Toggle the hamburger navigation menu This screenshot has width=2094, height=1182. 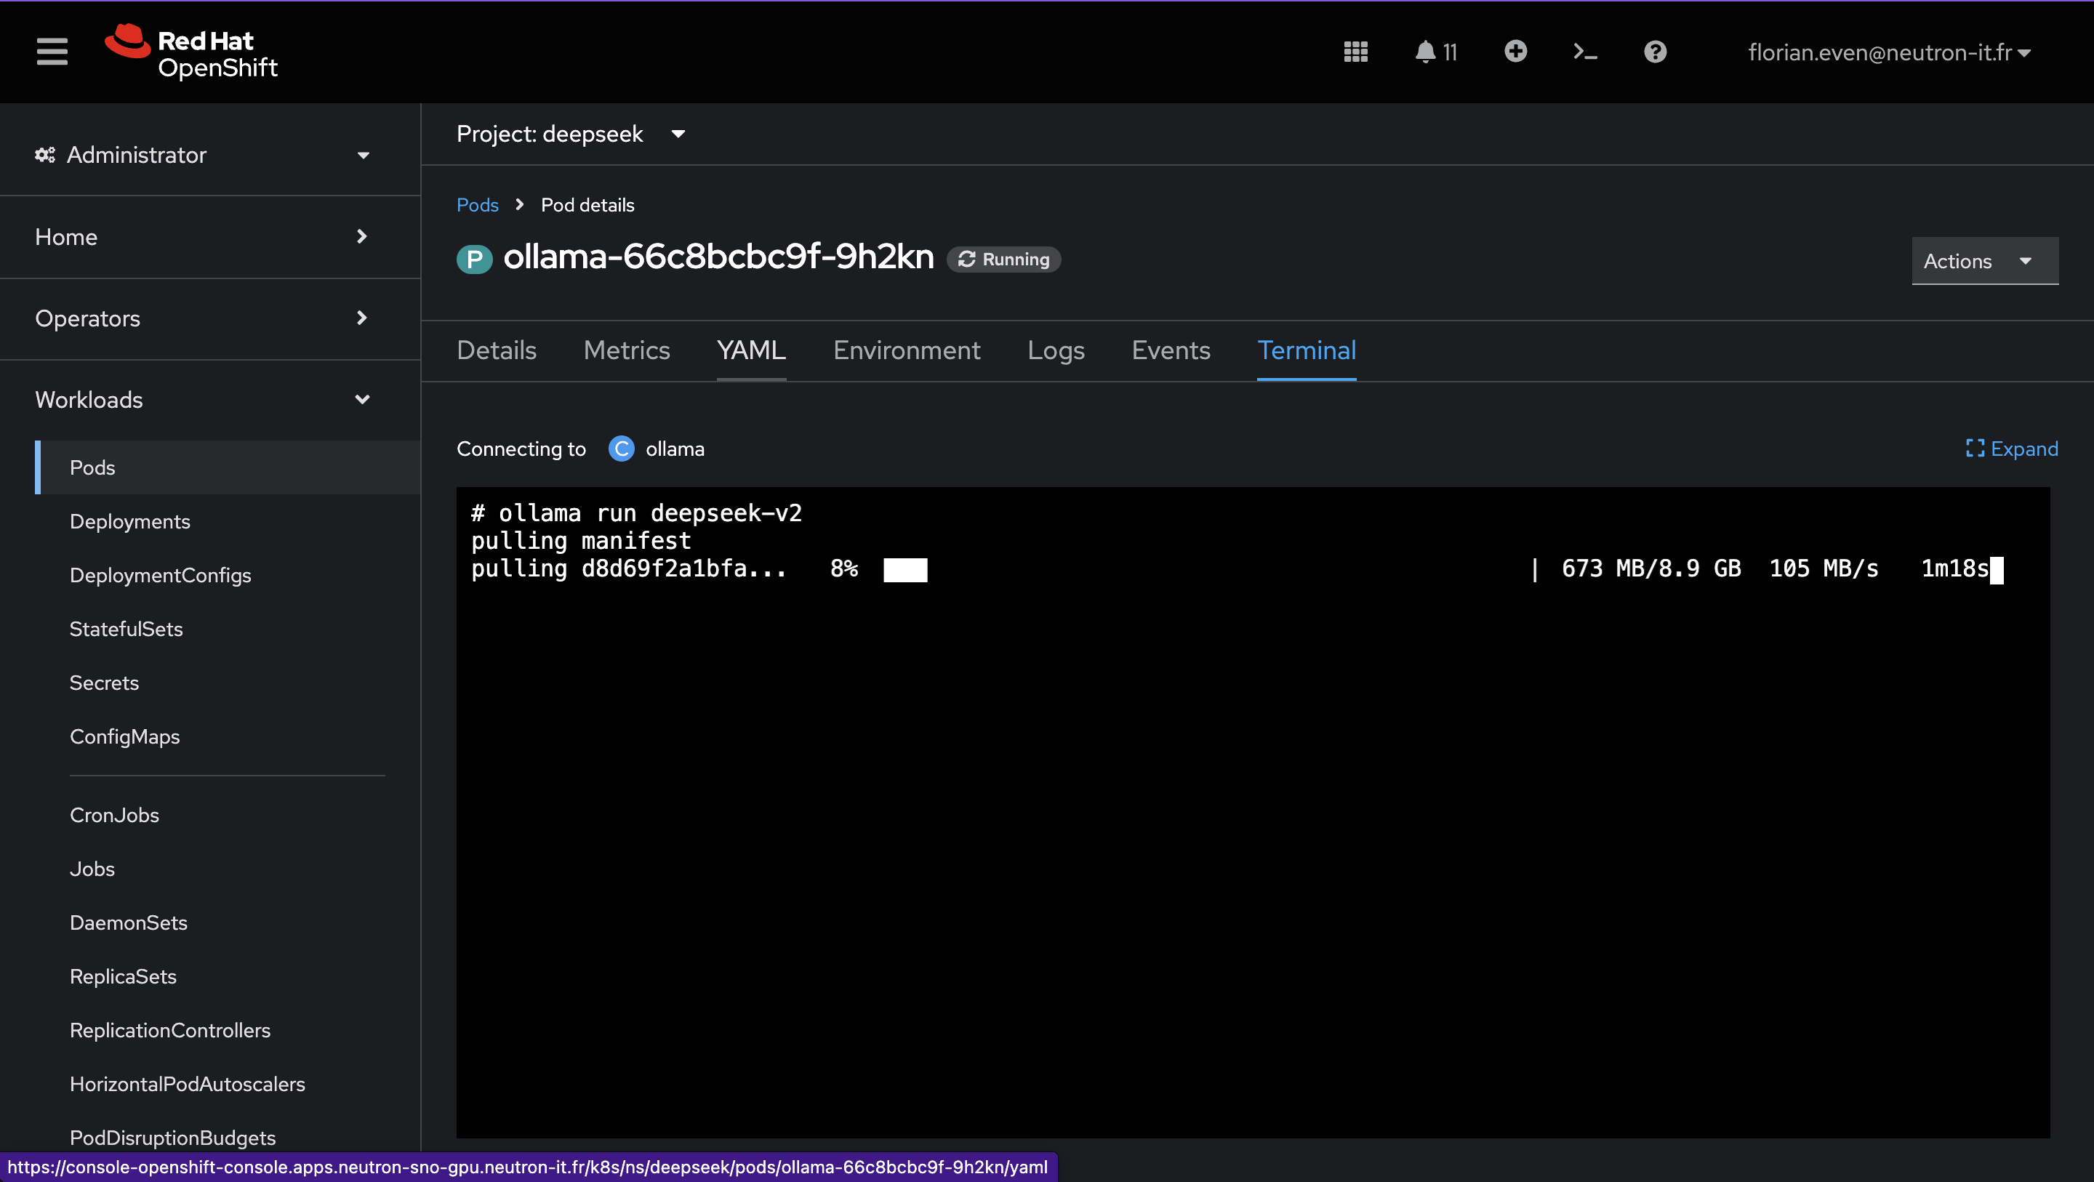(52, 52)
